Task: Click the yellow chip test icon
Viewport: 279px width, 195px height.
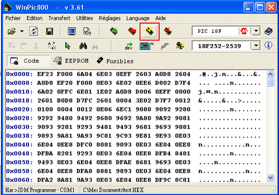Action: 180,46
